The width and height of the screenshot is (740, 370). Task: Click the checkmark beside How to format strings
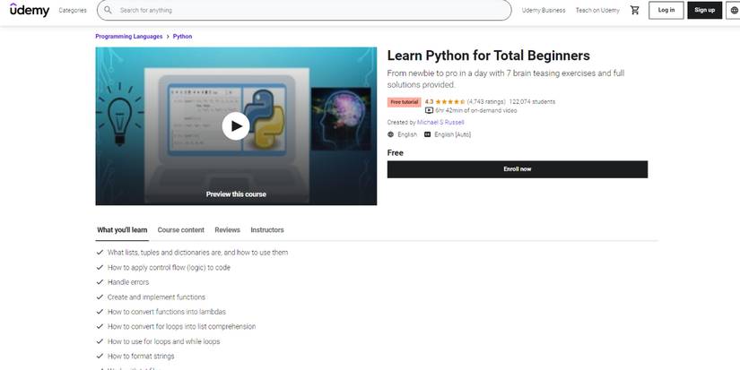click(100, 356)
